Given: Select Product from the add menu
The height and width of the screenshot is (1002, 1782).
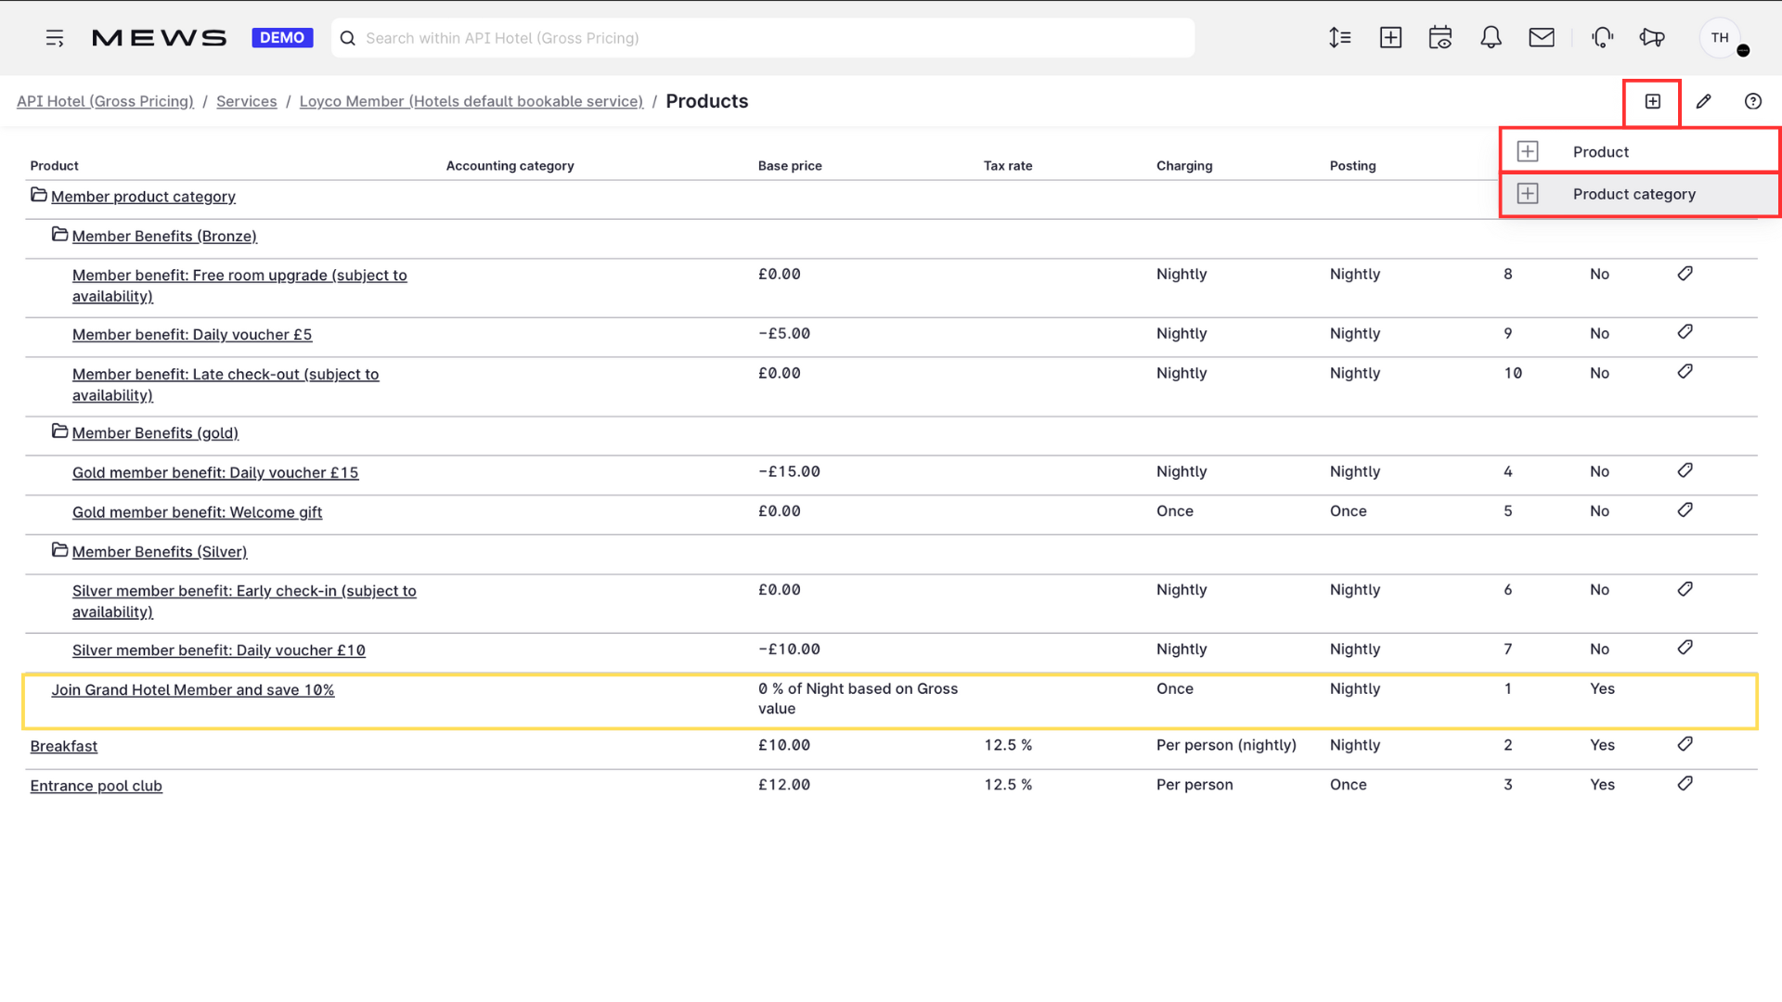Looking at the screenshot, I should [1640, 151].
